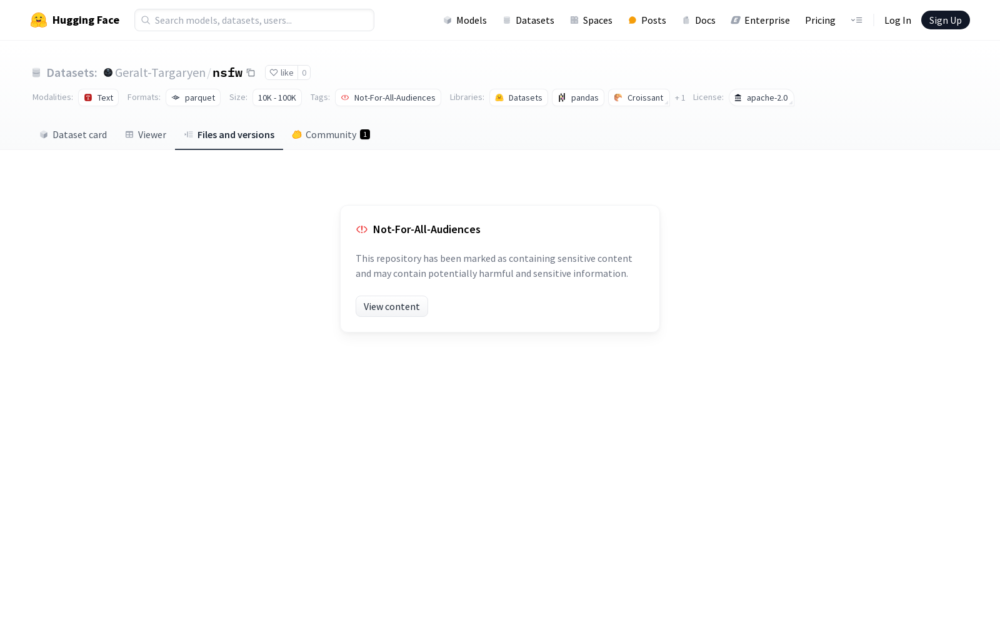This screenshot has height=625, width=1000.
Task: Expand the additional navigation menu icon
Action: click(x=856, y=20)
